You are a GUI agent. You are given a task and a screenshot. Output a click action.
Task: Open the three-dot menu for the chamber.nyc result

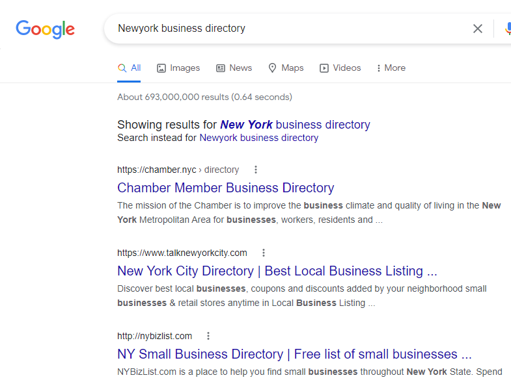256,170
